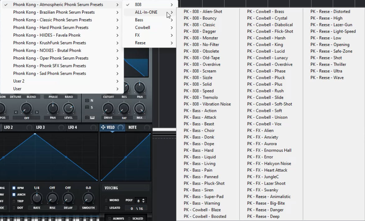Screen dimensions: 365x221
Task: Open the NOTE modulation source tab
Action: click(133, 127)
